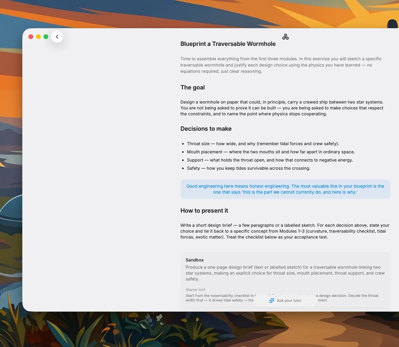This screenshot has height=347, width=399.
Task: Click the sparkle icon beside Ask your tutor
Action: point(272,300)
